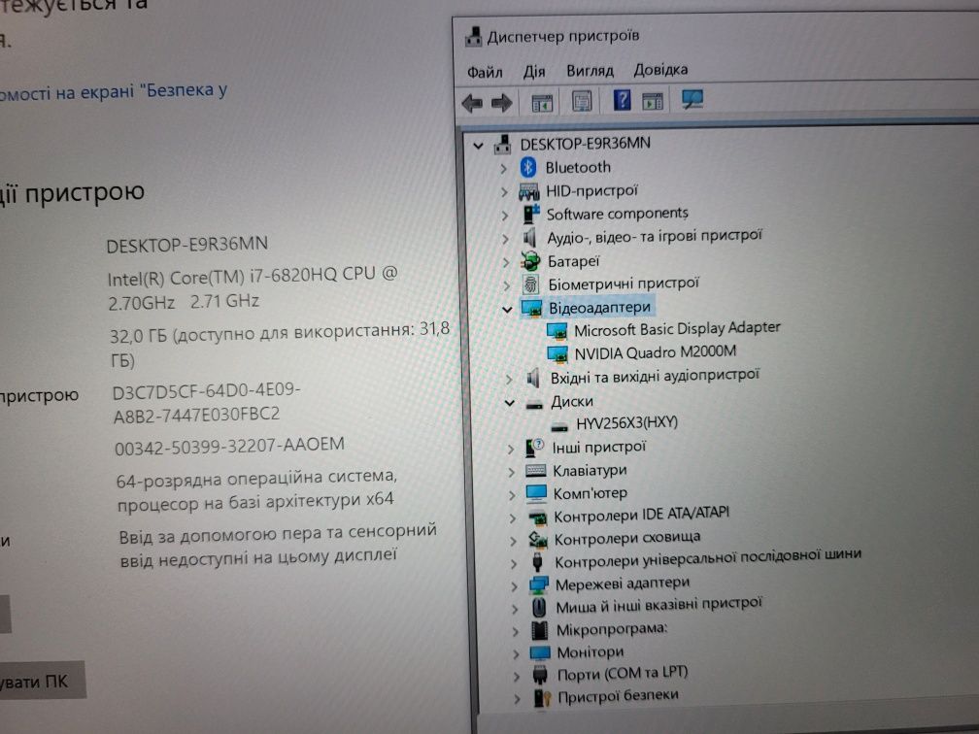Click the rename PC button in Settings

coord(41,681)
